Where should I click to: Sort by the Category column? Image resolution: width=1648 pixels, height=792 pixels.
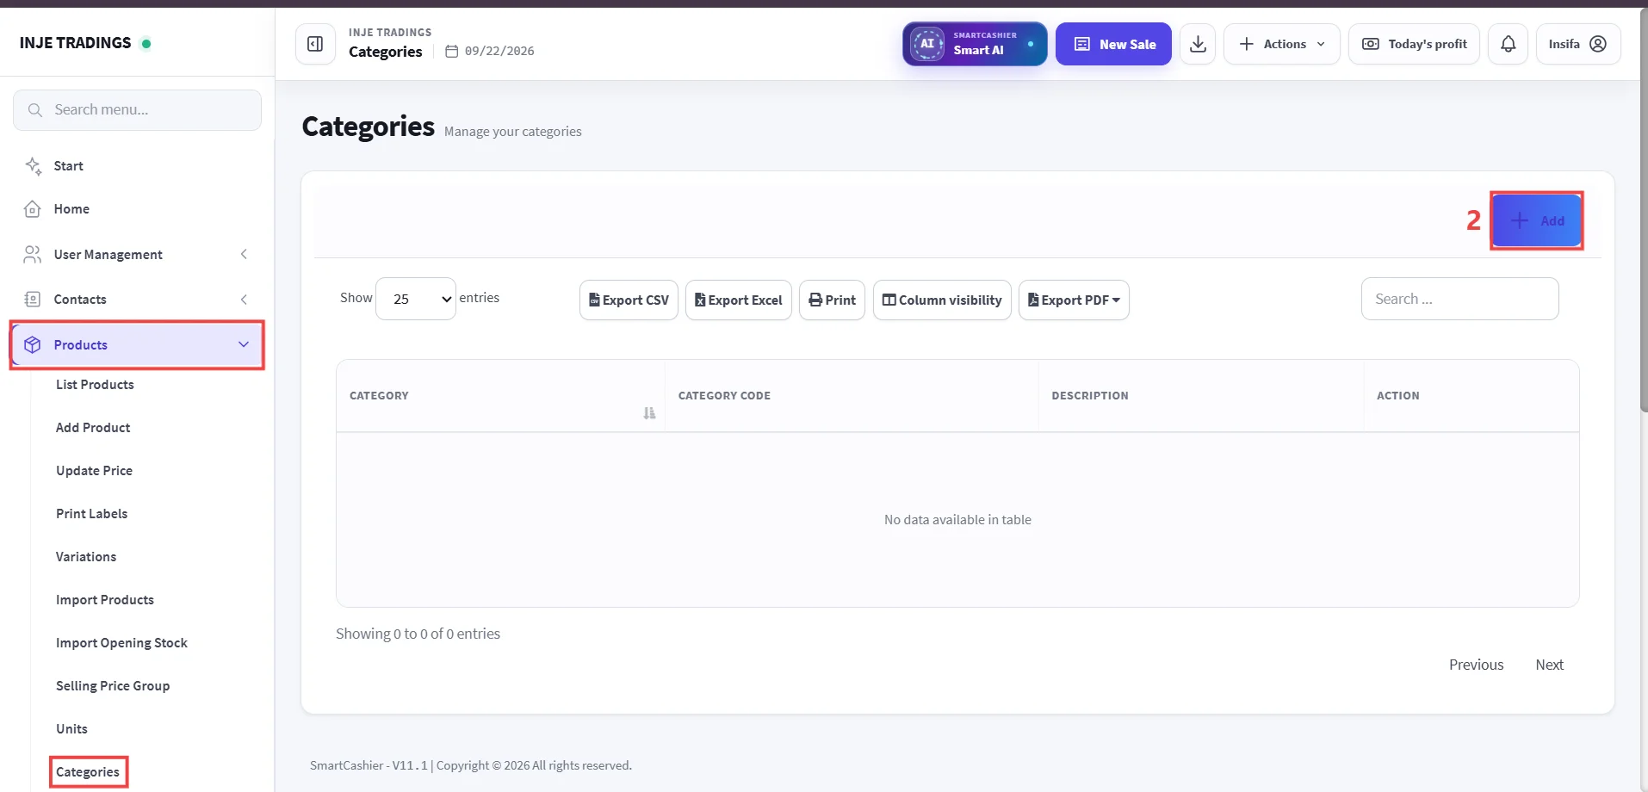tap(500, 396)
